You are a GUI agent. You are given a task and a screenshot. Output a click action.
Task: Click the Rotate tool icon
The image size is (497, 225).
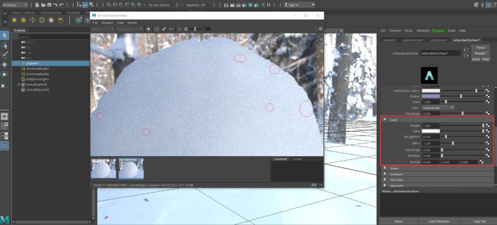coord(5,74)
